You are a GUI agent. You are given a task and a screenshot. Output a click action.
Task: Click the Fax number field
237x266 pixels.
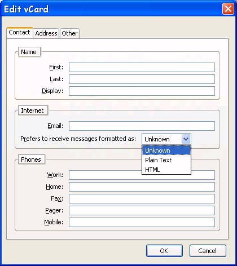[142, 198]
